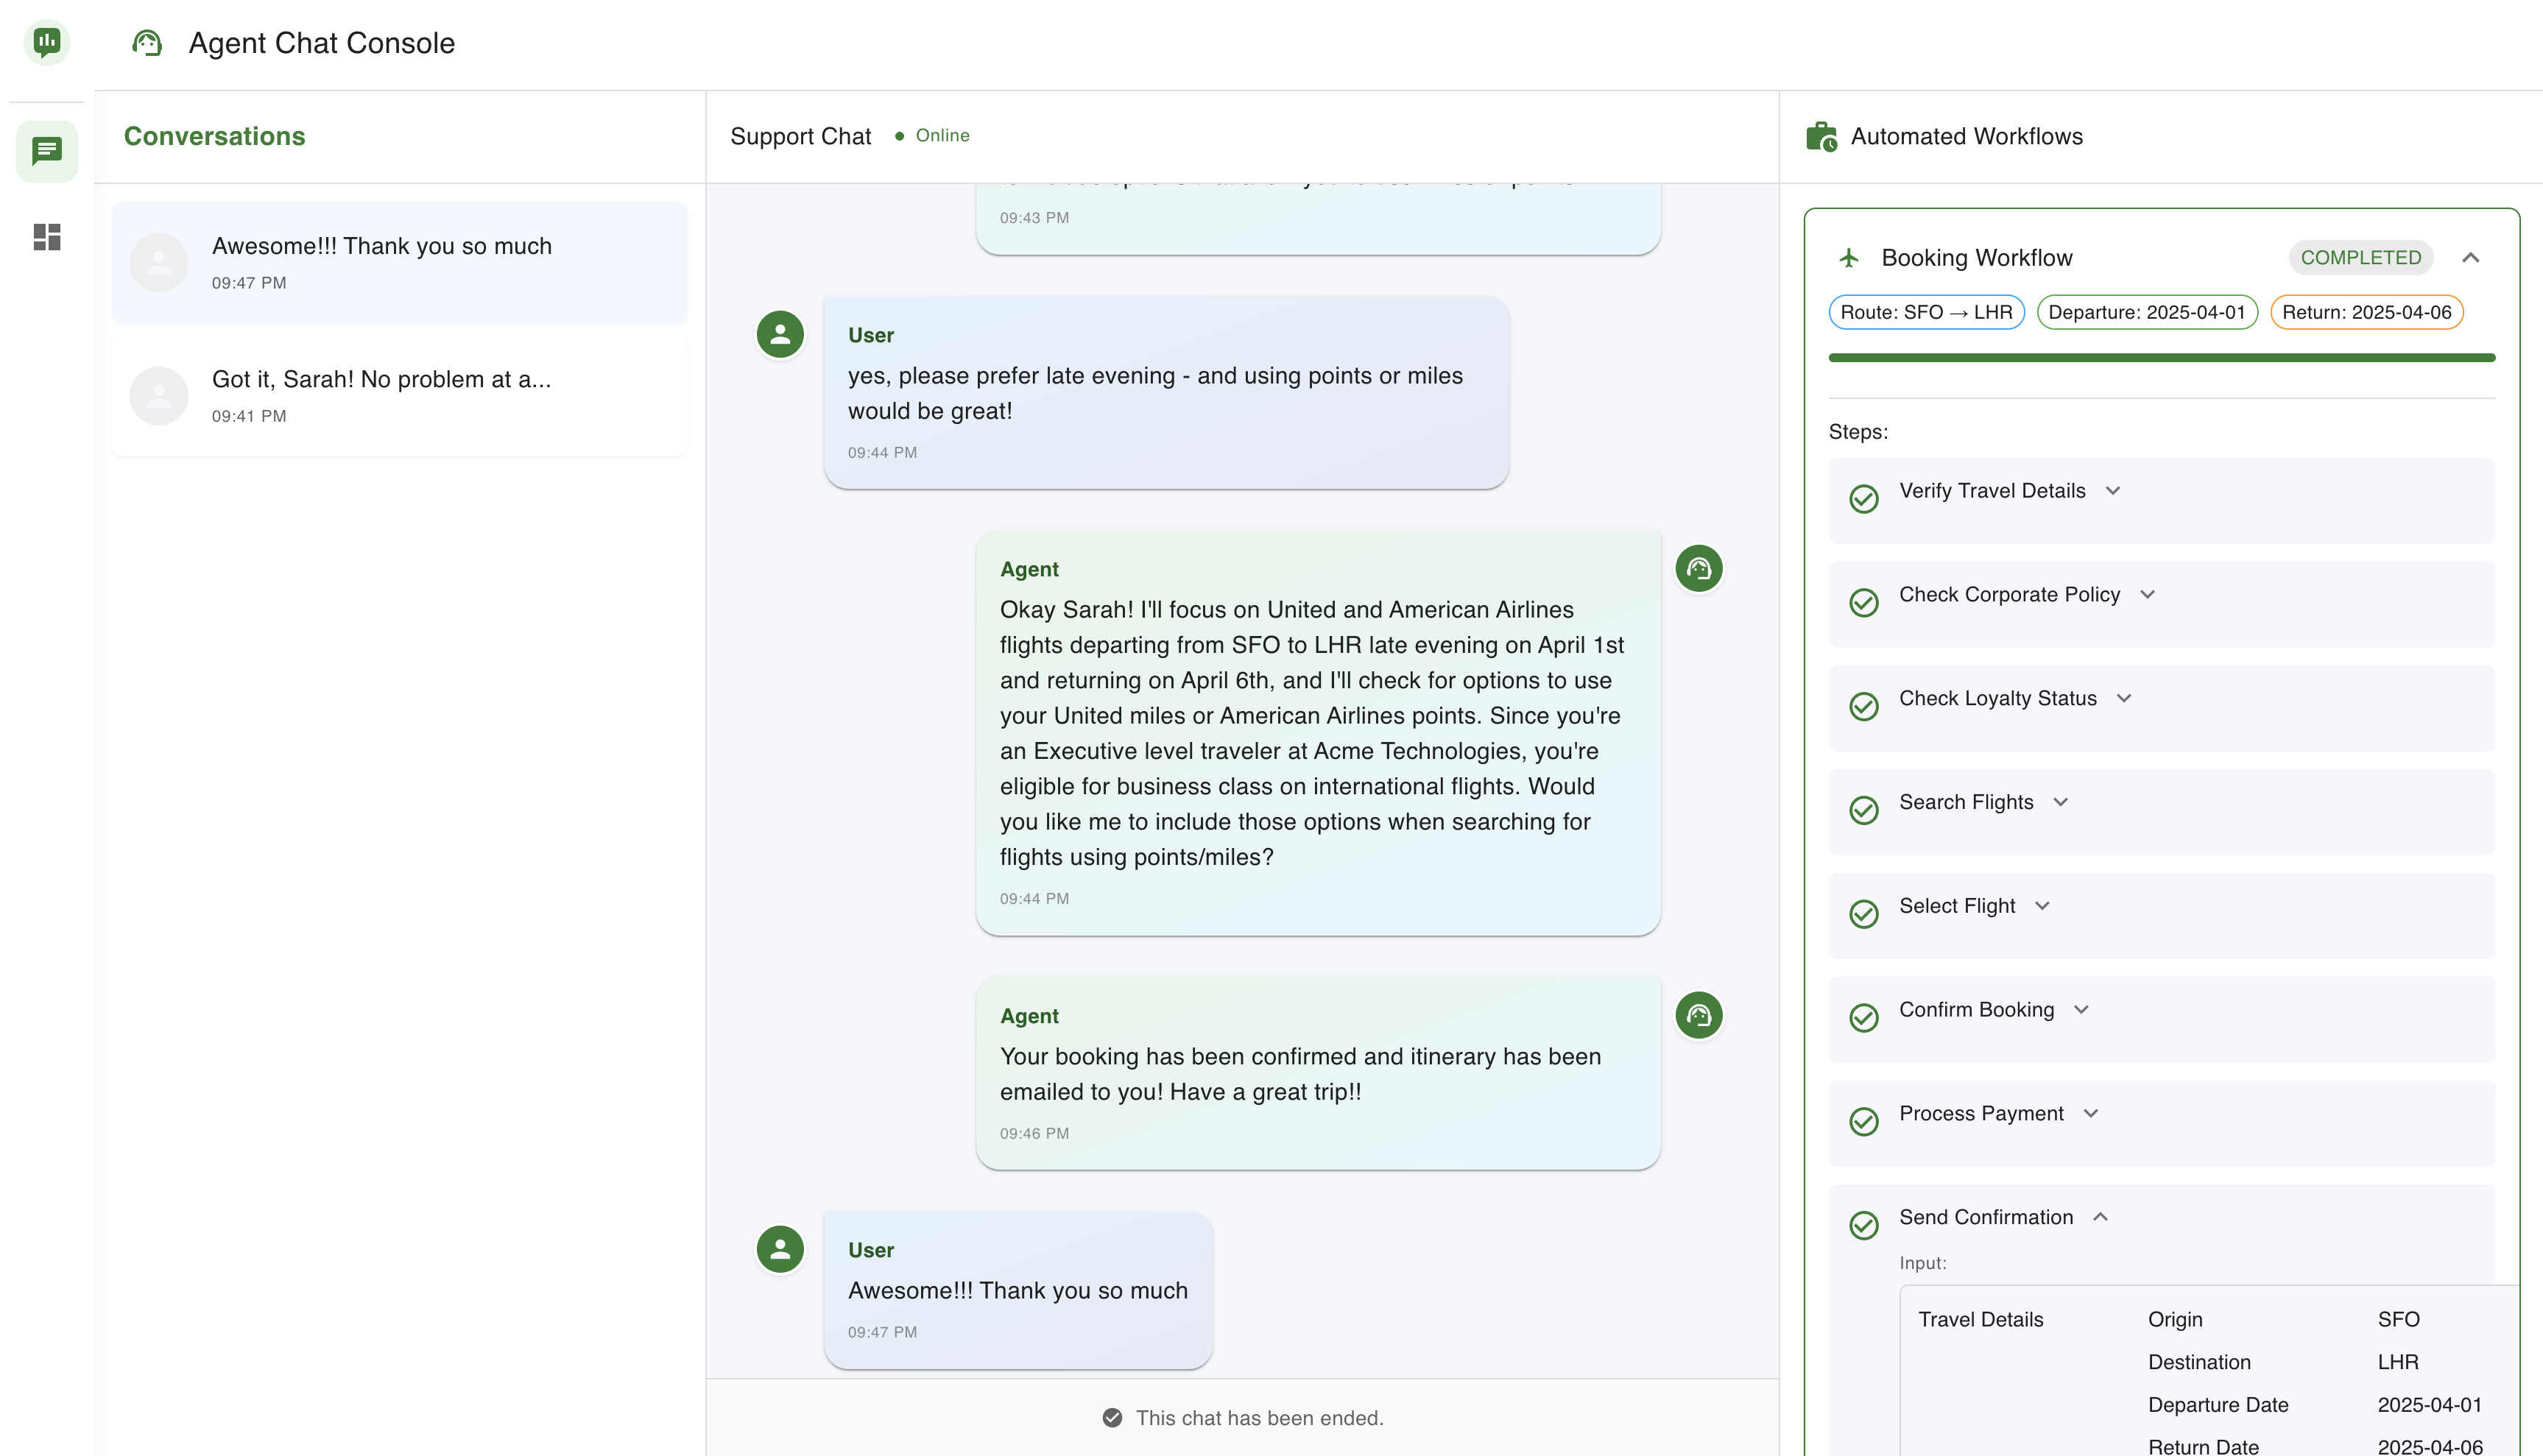This screenshot has height=1456, width=2543.
Task: Collapse the Send Confirmation step
Action: pyautogui.click(x=2100, y=1217)
